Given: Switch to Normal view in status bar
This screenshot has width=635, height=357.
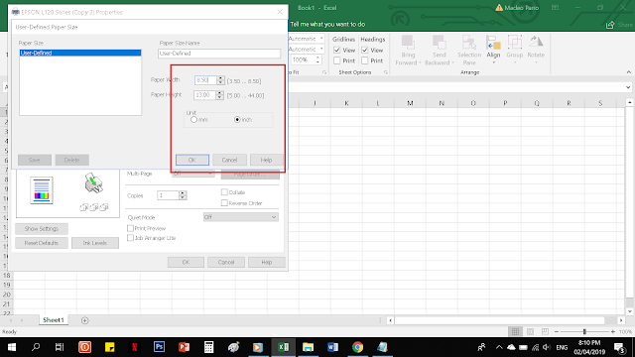Looking at the screenshot, I should pyautogui.click(x=515, y=332).
